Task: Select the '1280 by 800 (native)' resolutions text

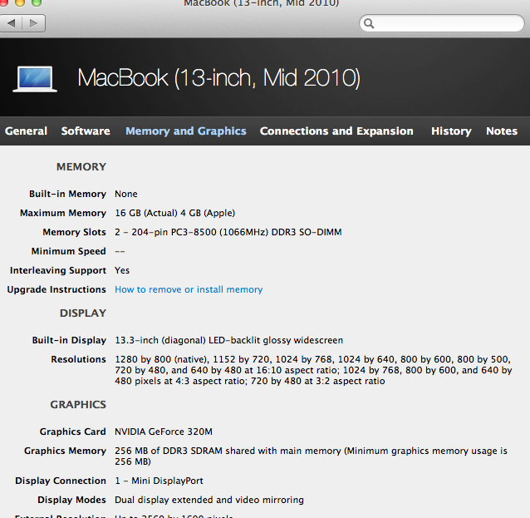Action: [313, 370]
